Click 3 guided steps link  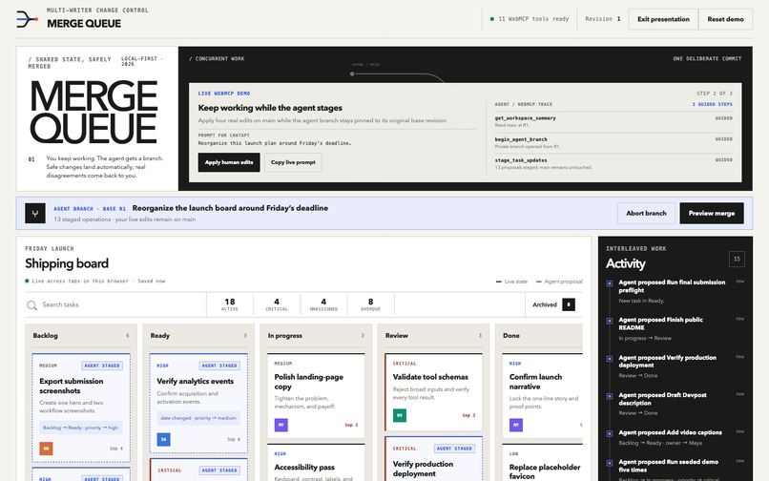[x=712, y=104]
